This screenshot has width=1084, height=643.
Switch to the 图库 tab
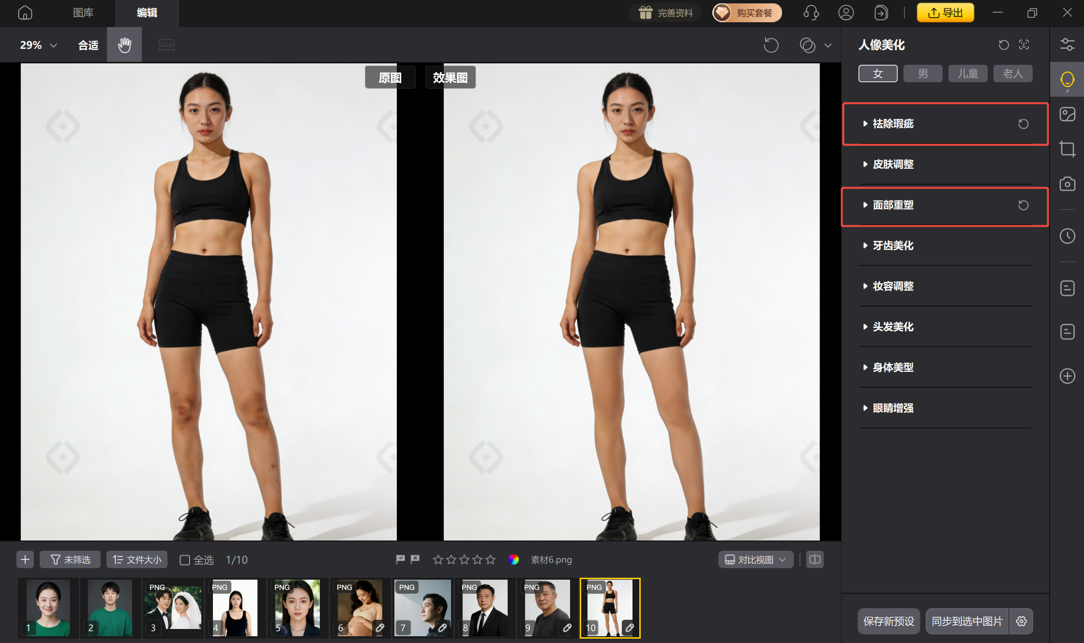pyautogui.click(x=83, y=13)
